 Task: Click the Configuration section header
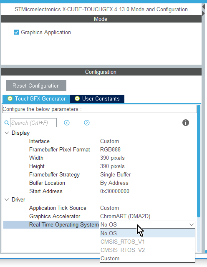[101, 72]
